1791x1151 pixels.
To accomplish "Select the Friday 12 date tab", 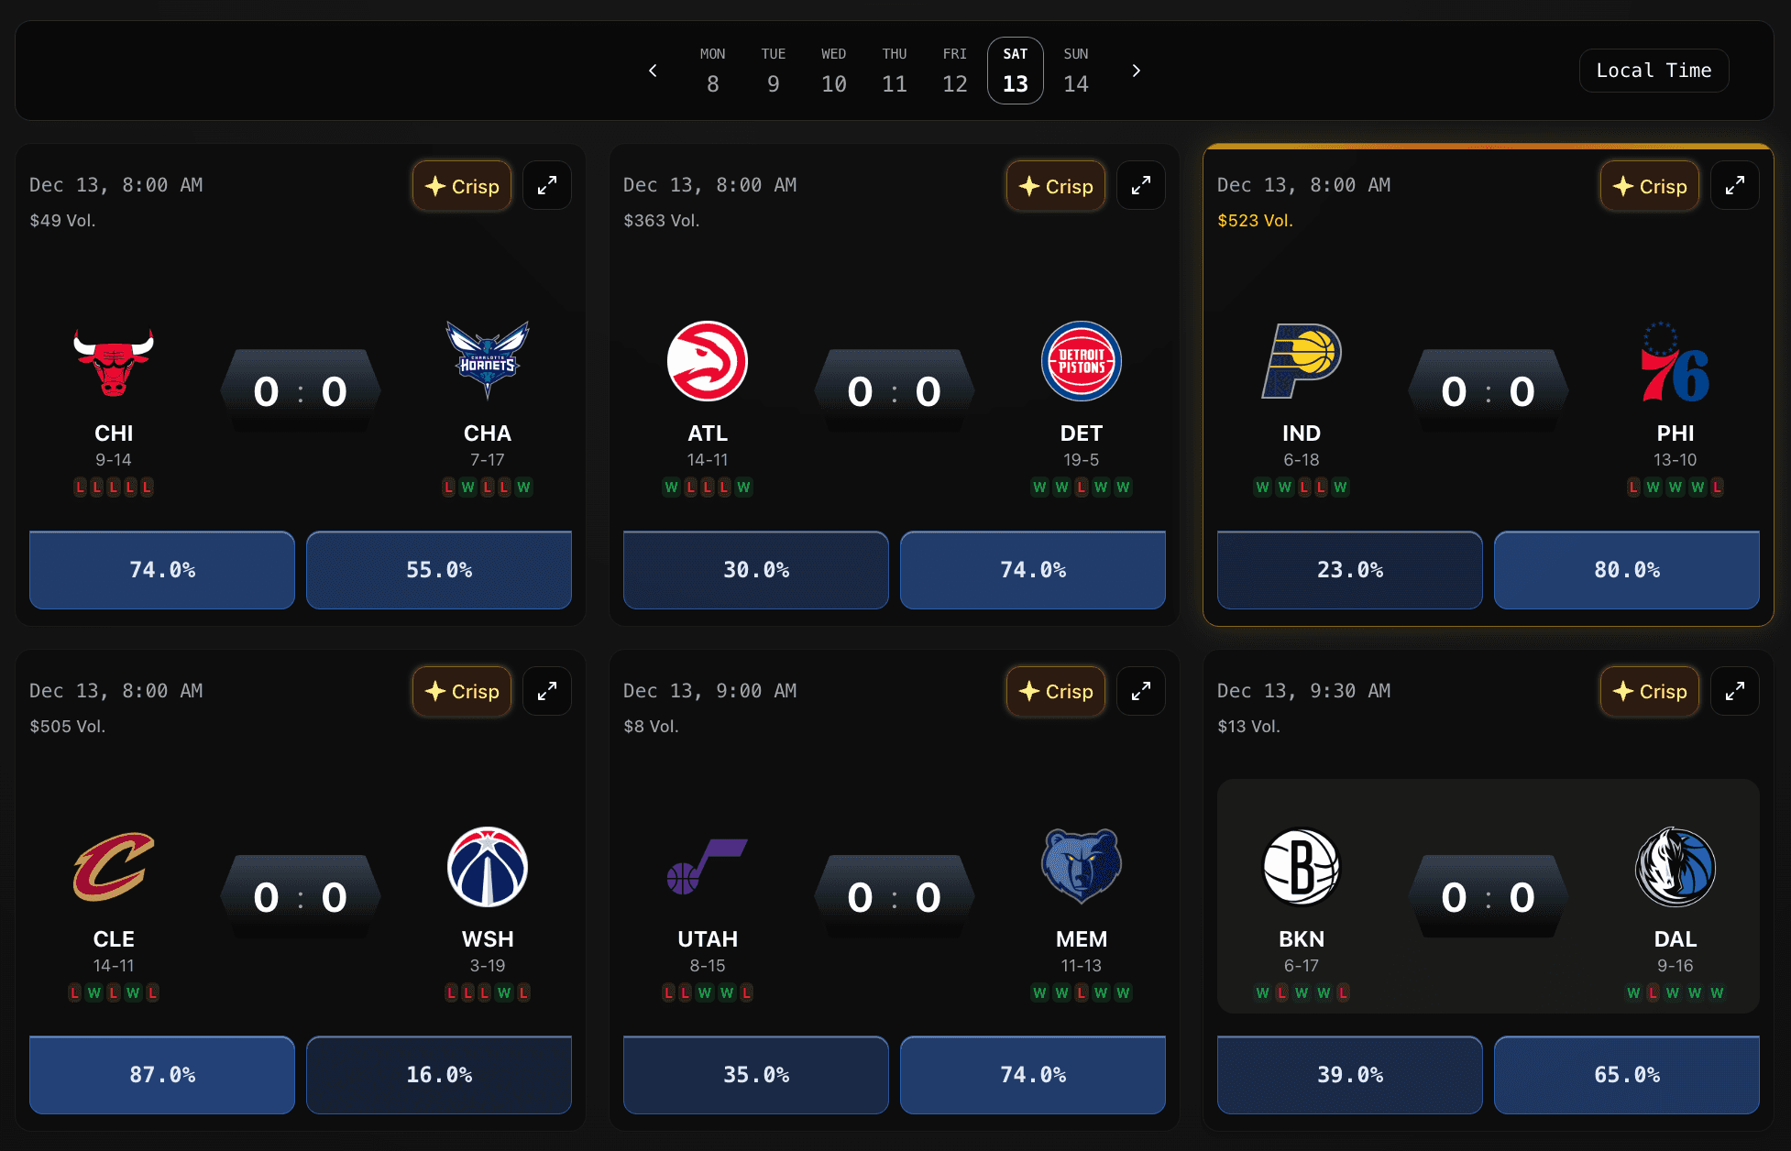I will [955, 71].
